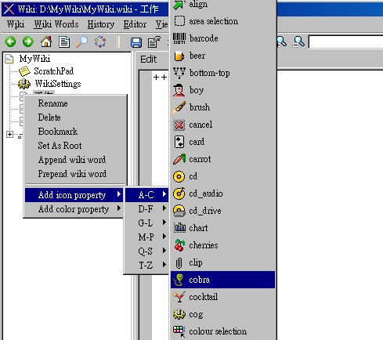Pick the cherries icon entry
Viewport: 383px width, 340px height.
(x=223, y=245)
